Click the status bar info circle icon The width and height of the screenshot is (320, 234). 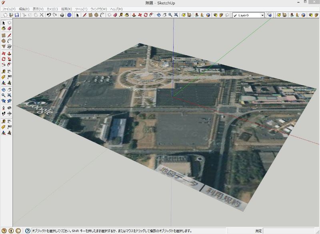(11, 231)
